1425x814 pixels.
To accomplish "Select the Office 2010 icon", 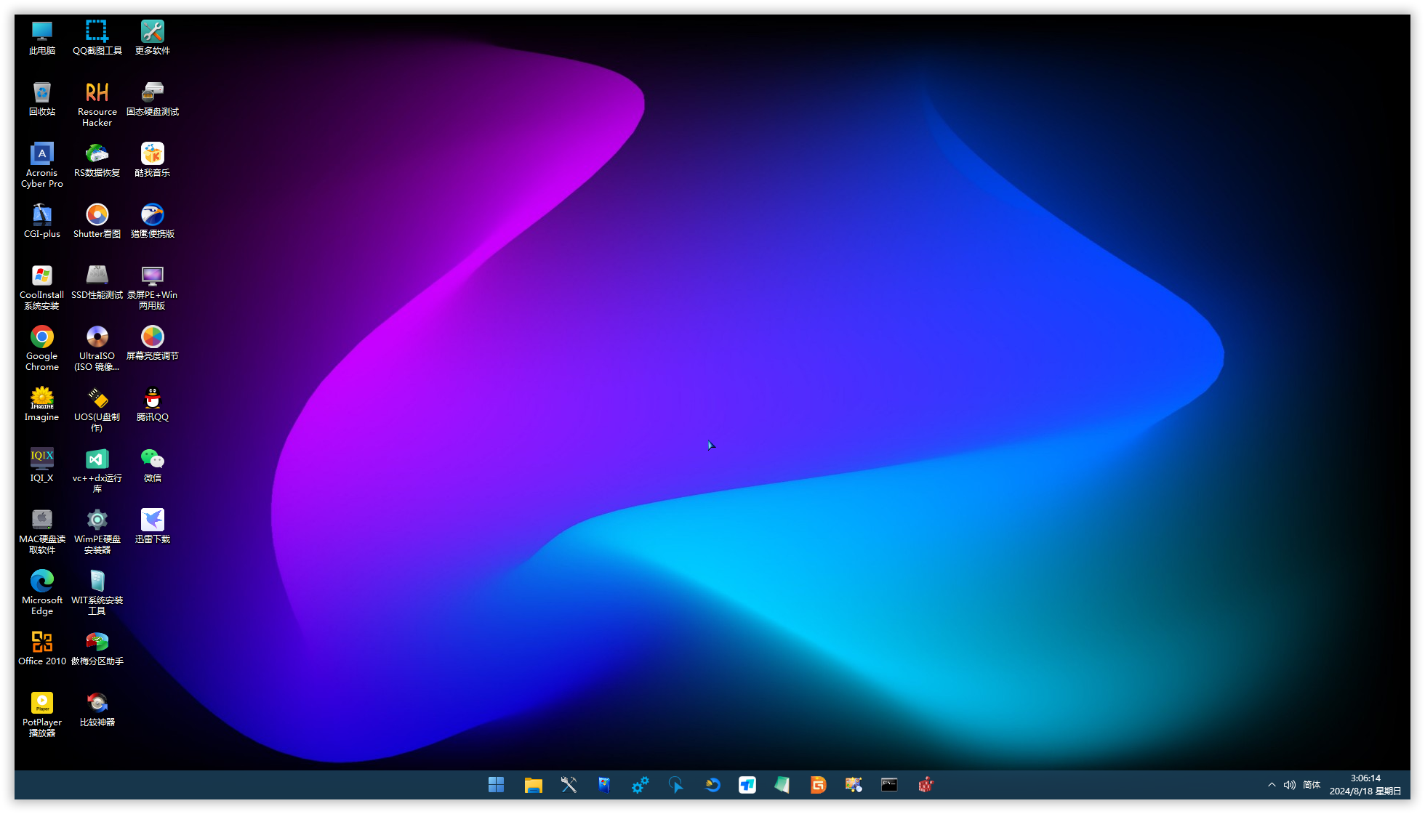I will [x=42, y=648].
